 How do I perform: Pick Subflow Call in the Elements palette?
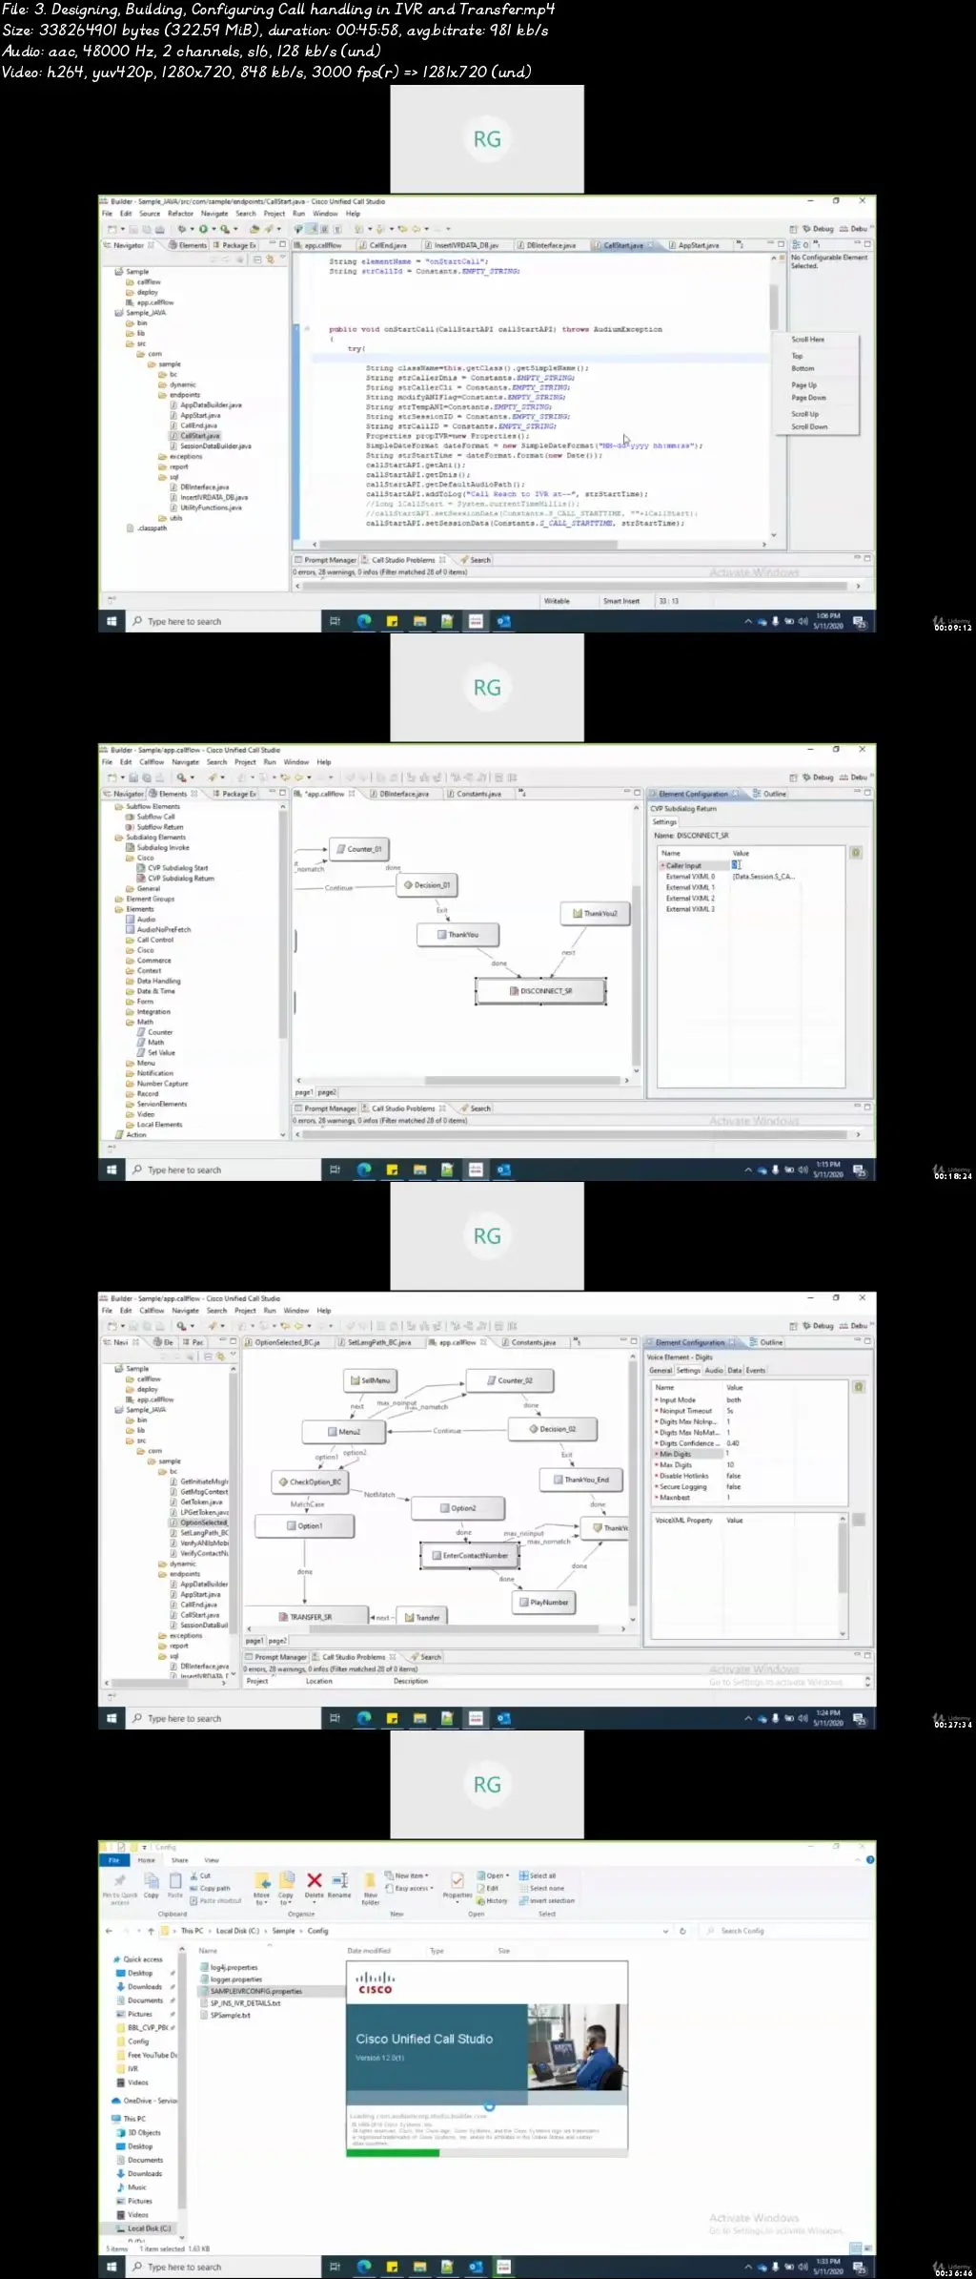coord(152,817)
